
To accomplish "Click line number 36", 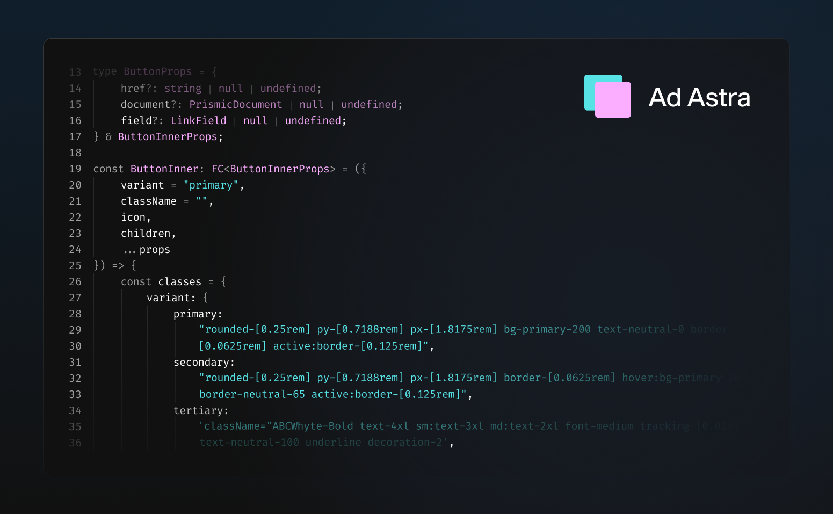I will pos(75,443).
